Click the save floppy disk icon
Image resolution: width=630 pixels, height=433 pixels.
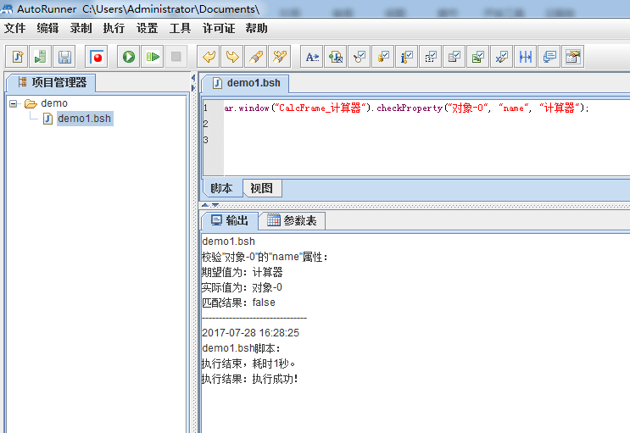(x=64, y=57)
